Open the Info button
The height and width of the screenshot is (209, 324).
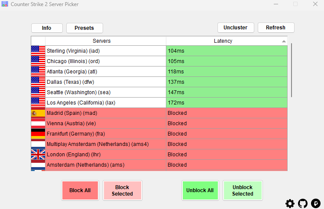47,28
